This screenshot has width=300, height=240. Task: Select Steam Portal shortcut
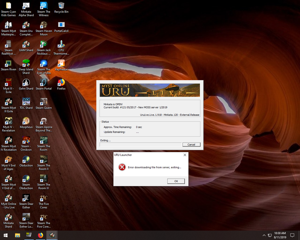[x=44, y=85]
